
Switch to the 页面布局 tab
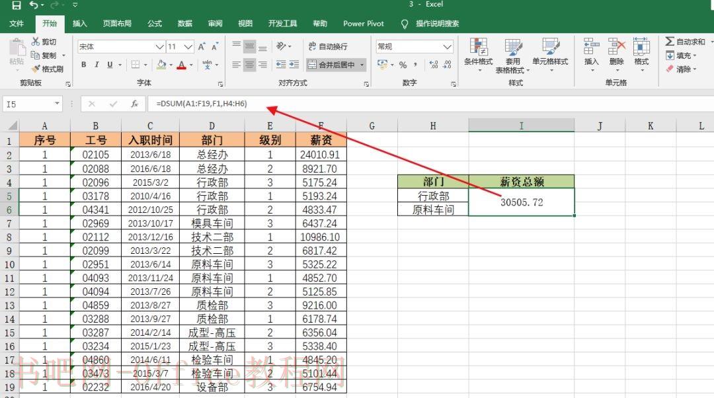coord(117,23)
